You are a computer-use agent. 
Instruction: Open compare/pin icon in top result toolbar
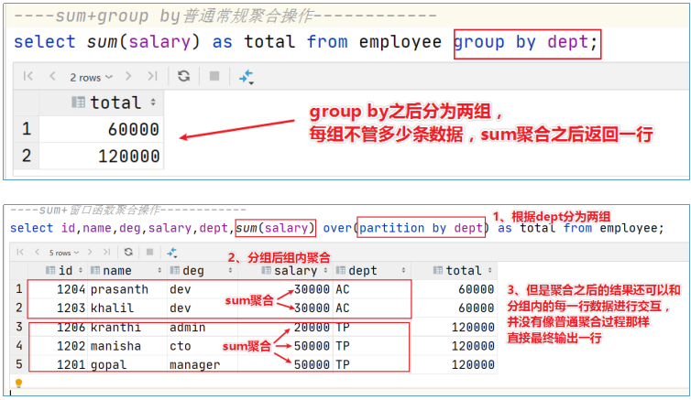(246, 77)
